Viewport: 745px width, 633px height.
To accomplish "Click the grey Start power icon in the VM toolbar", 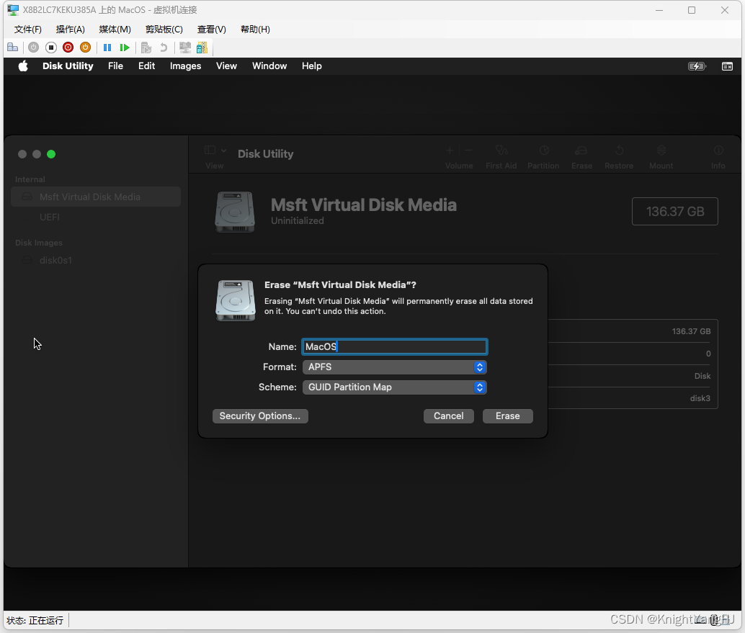I will (x=33, y=48).
